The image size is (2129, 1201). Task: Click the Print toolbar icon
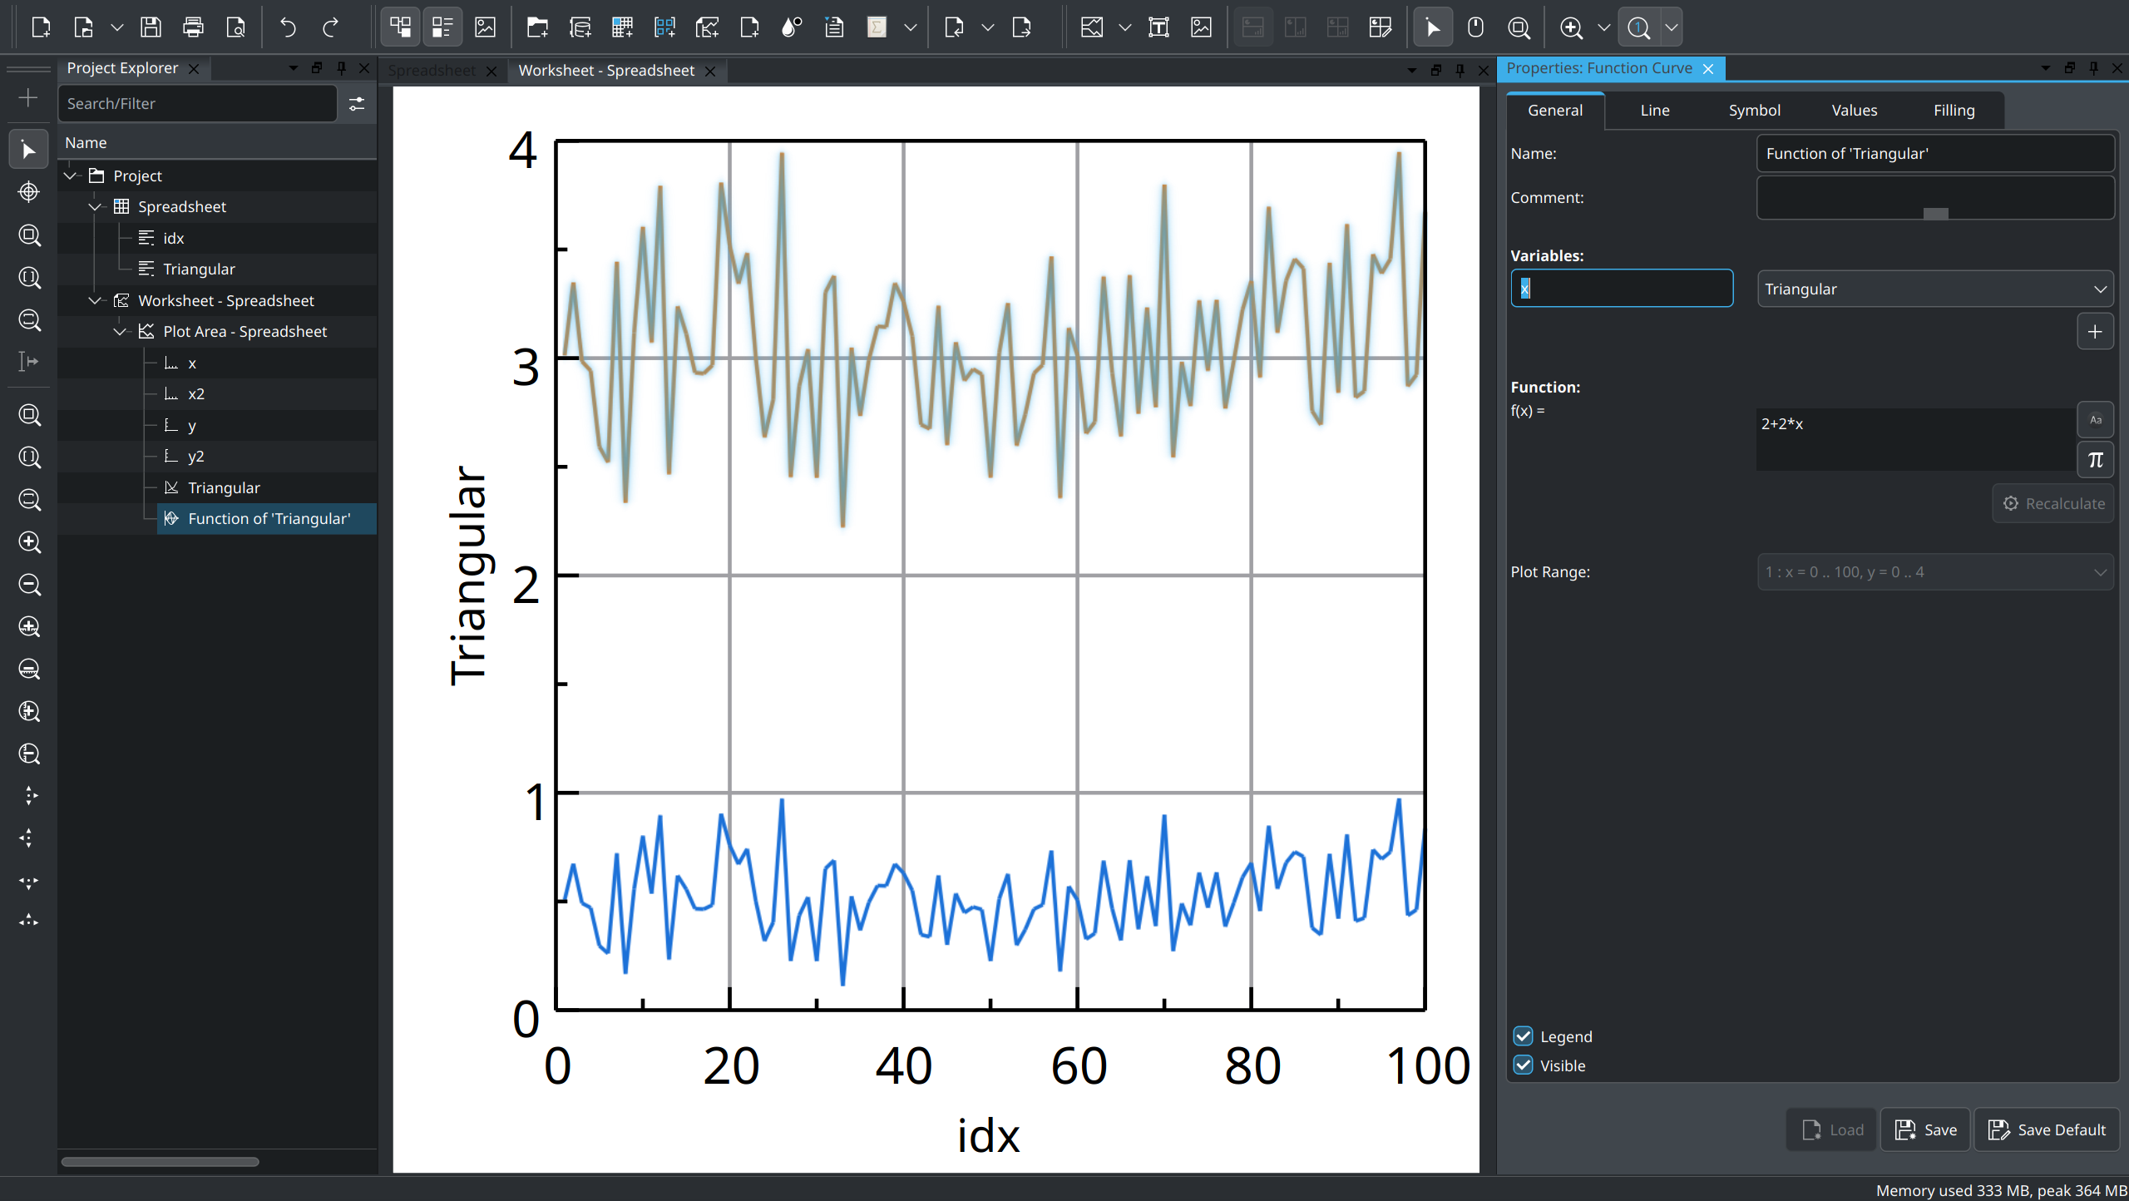193,27
